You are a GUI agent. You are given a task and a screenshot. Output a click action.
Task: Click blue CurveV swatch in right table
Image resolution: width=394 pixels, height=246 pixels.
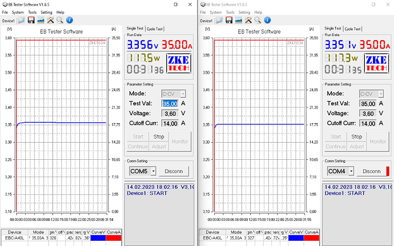[296, 238]
